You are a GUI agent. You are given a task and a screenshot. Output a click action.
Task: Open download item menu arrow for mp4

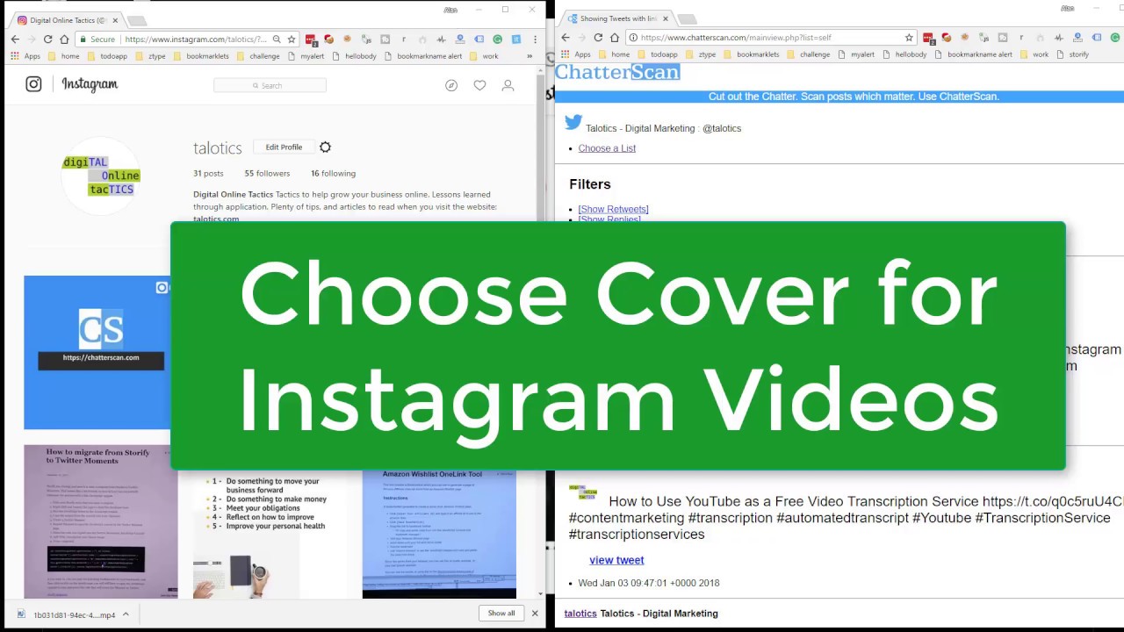coord(126,614)
